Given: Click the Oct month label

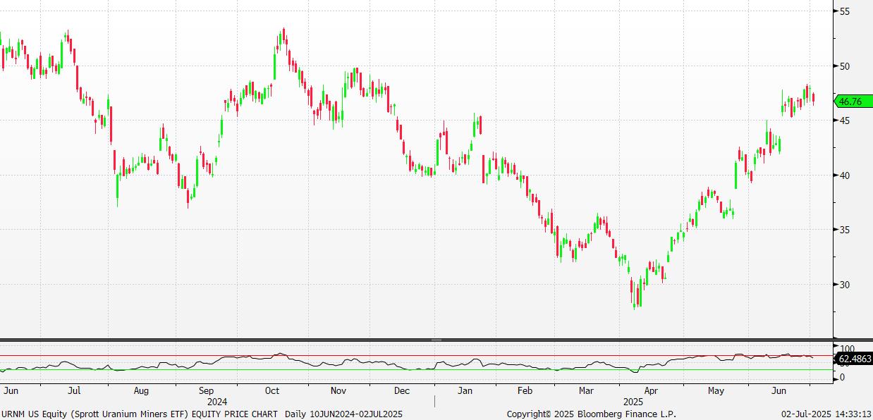Looking at the screenshot, I should 272,390.
